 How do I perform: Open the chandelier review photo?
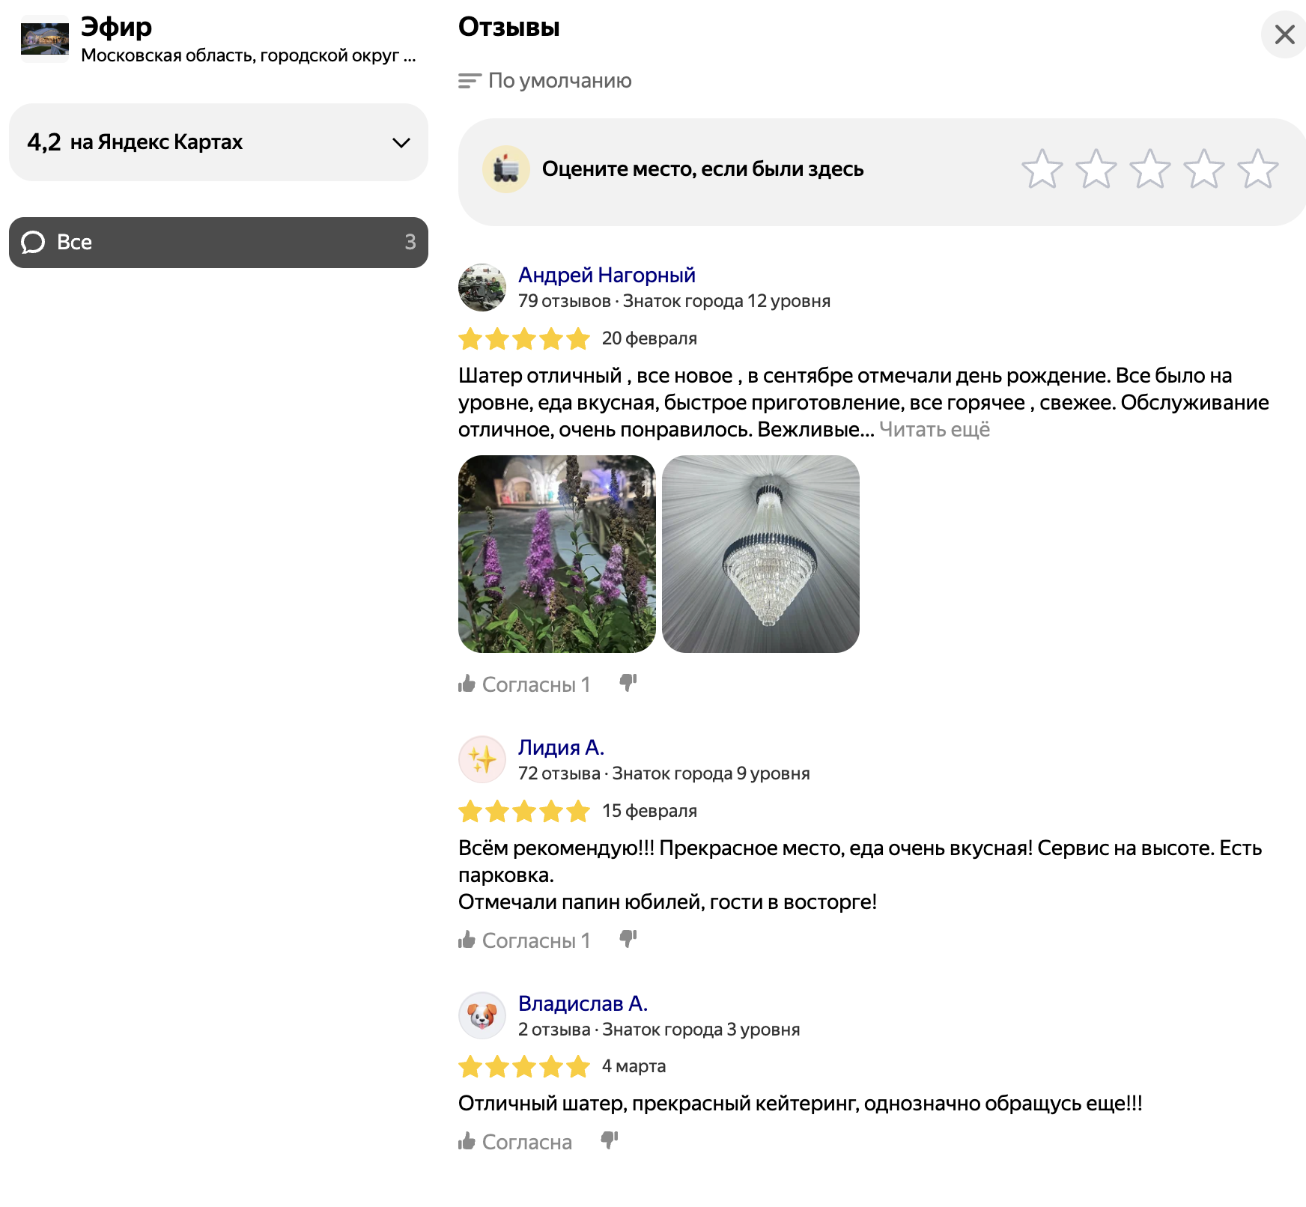click(760, 554)
